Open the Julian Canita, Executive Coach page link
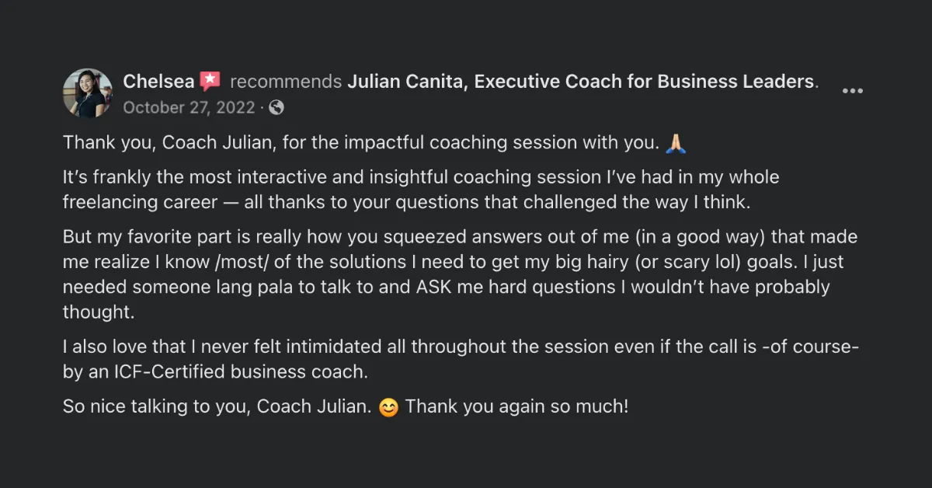Image resolution: width=932 pixels, height=488 pixels. coord(580,82)
